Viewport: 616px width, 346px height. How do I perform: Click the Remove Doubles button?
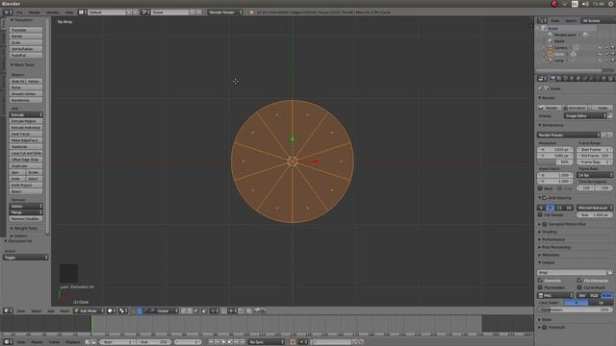[26, 219]
